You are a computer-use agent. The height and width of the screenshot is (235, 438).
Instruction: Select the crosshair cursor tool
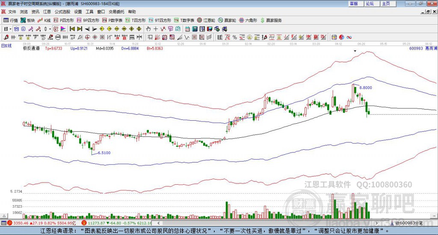(156, 29)
